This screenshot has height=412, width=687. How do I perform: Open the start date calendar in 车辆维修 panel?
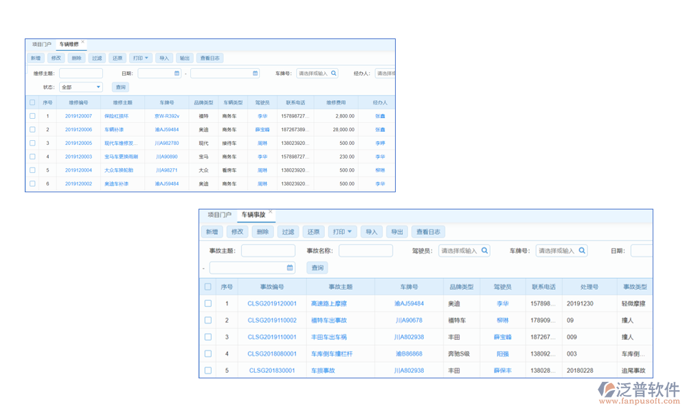click(x=177, y=73)
